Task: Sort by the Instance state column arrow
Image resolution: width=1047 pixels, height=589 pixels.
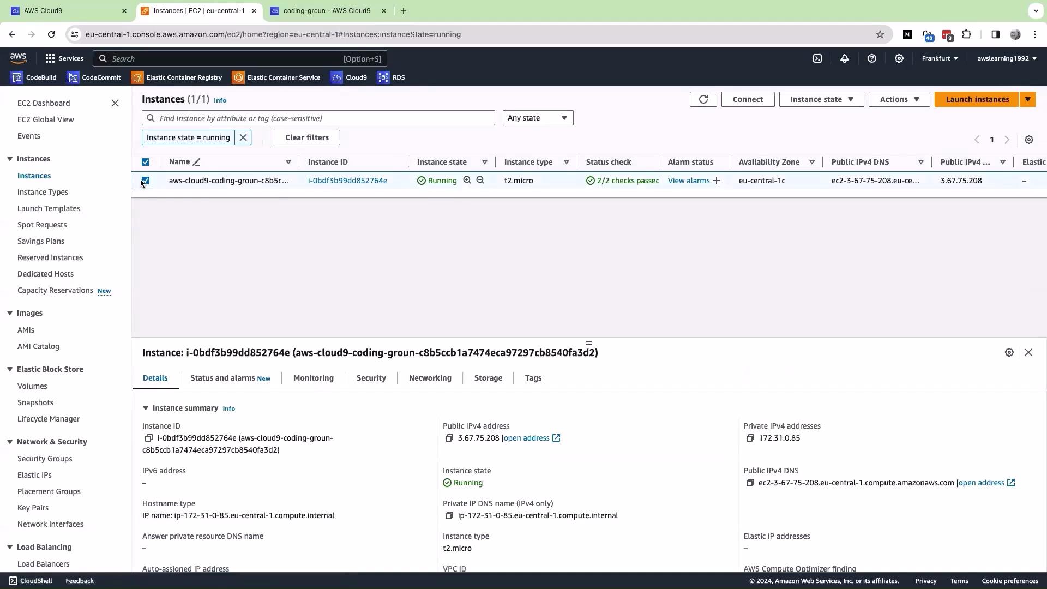Action: point(485,162)
